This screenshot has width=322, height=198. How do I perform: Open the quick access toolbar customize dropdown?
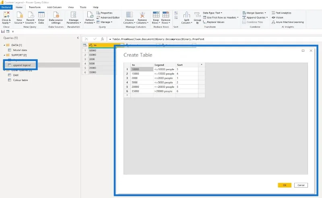click(13, 32)
